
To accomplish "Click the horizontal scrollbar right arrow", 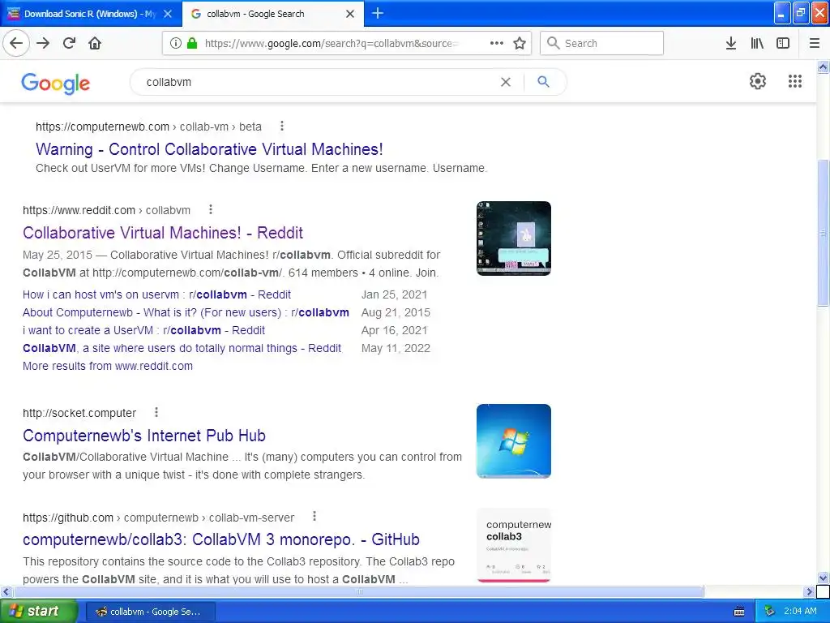I will pos(809,591).
